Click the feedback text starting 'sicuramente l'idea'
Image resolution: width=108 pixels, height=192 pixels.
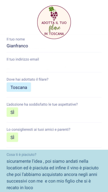(52, 174)
